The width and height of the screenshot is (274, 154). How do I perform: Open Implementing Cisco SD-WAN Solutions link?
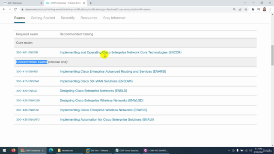(x=96, y=81)
